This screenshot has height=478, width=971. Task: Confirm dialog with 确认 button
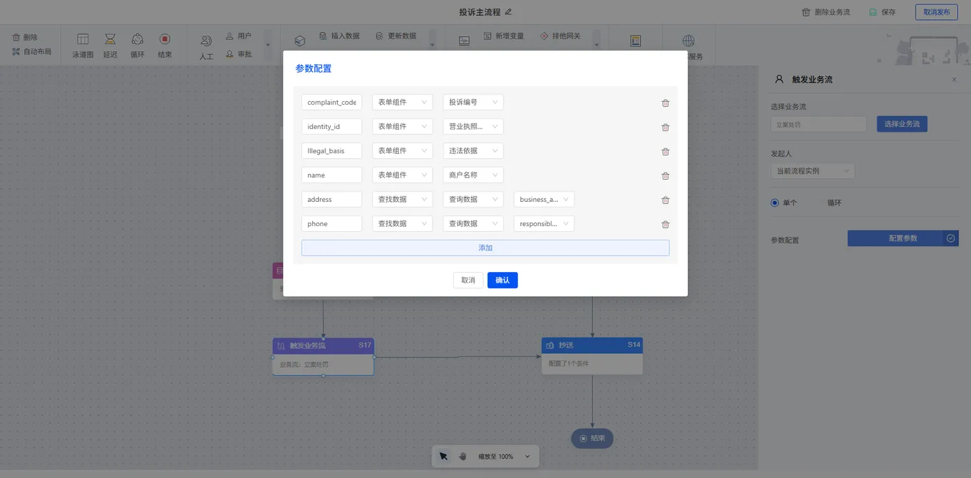(503, 280)
